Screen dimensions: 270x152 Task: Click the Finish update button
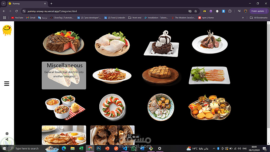click(x=259, y=11)
